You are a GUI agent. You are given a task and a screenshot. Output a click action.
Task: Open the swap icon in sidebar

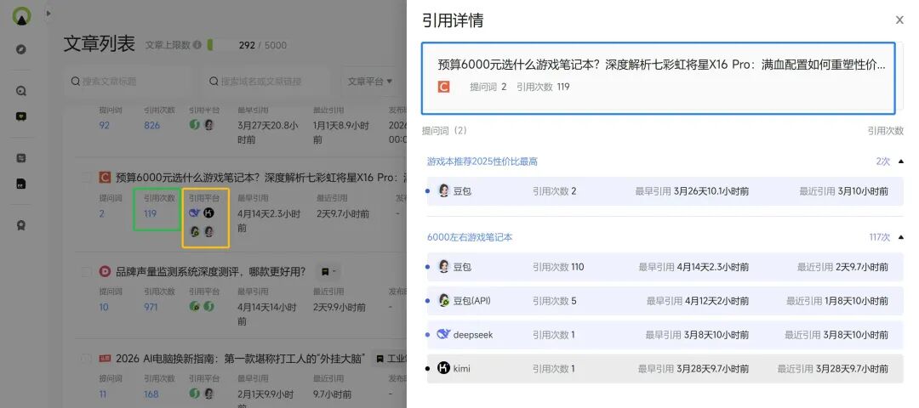[x=21, y=158]
